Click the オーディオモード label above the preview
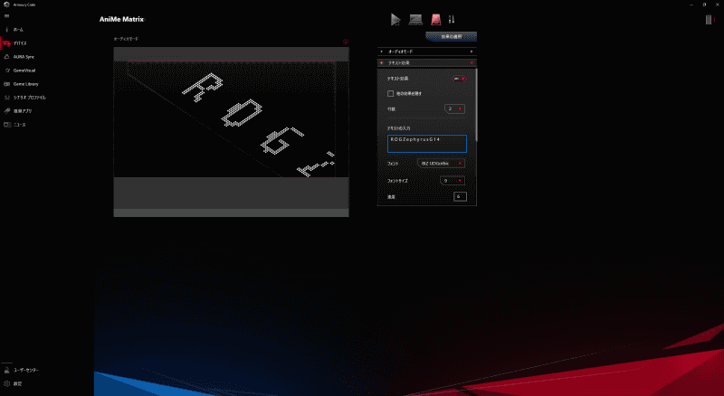 126,39
